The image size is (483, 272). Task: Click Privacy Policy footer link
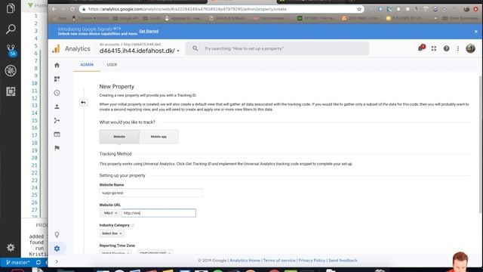coord(312,261)
